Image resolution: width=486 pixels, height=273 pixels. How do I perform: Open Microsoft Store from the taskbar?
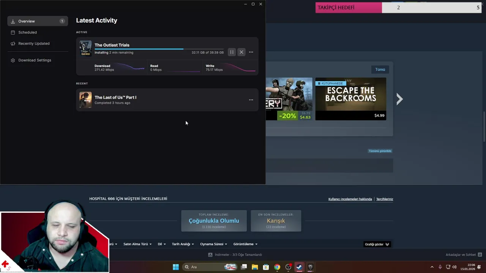pos(266,267)
